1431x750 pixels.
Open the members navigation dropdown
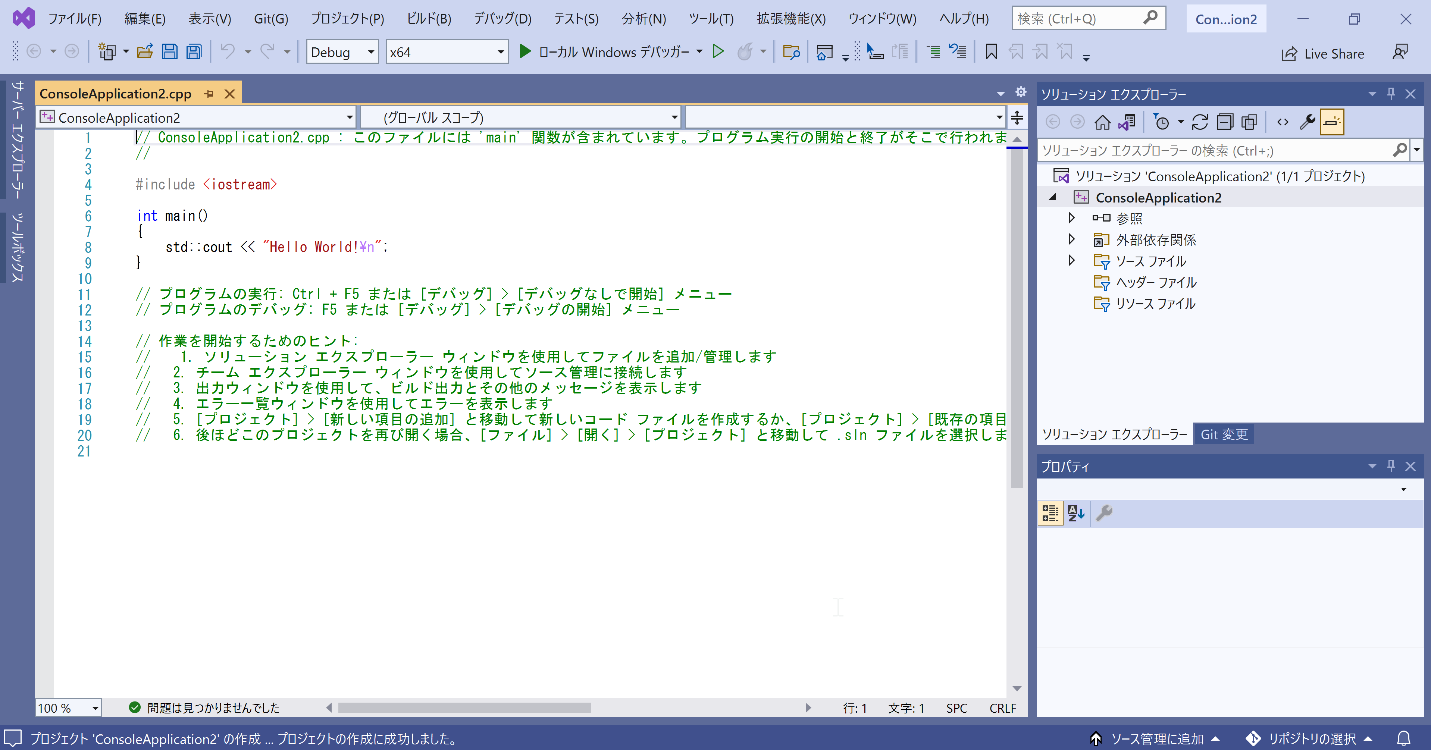click(x=846, y=117)
